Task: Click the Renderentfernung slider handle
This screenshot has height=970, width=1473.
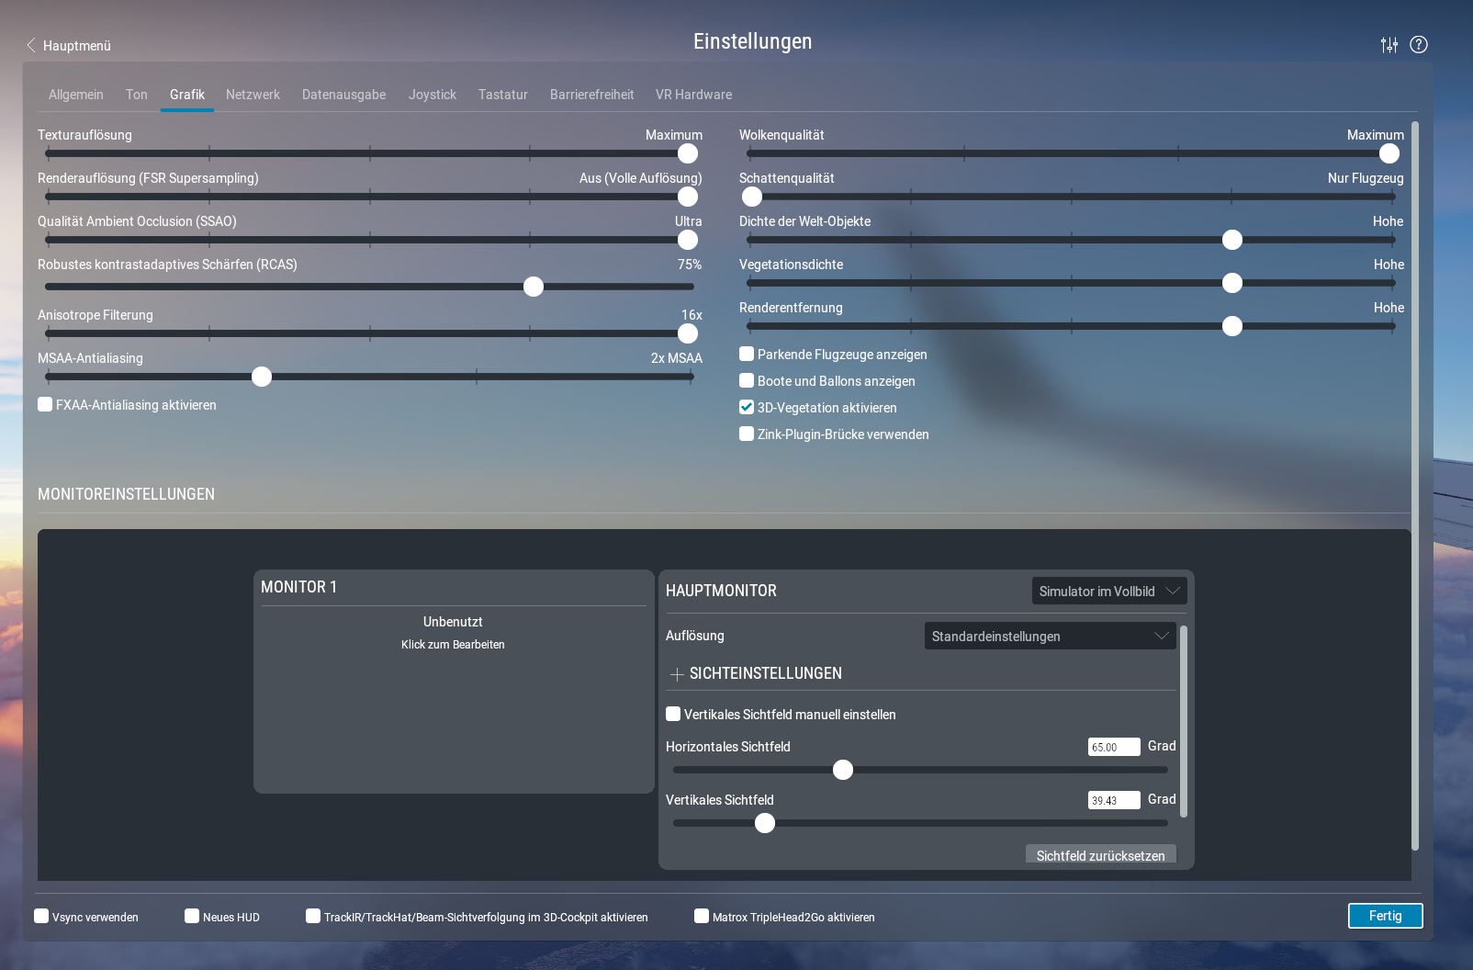Action: point(1232,326)
